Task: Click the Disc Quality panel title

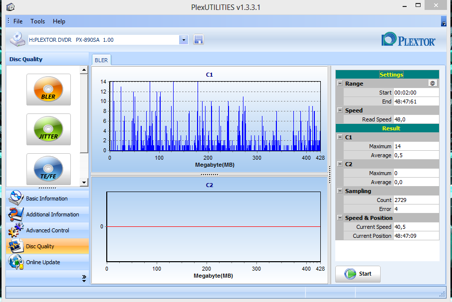Action: click(x=26, y=59)
